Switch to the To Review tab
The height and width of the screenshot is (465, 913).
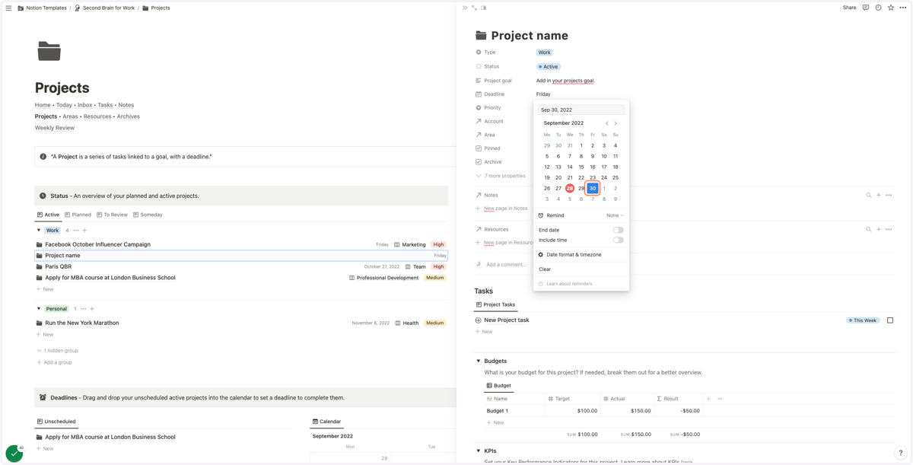pos(113,215)
